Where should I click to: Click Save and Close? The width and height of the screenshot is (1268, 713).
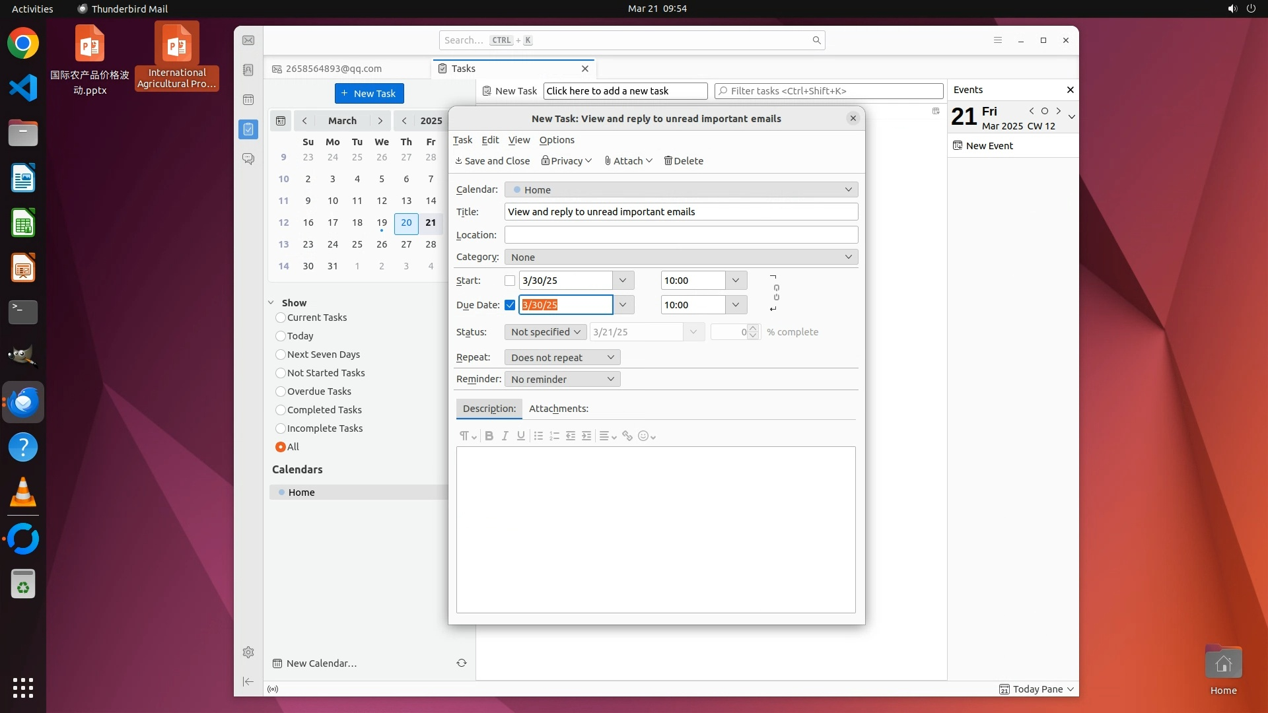click(x=493, y=161)
